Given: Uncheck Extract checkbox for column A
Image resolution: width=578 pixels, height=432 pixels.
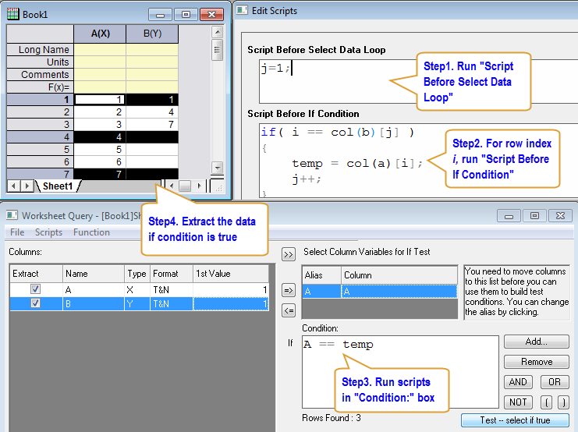Looking at the screenshot, I should point(36,289).
